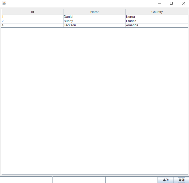Screen dimensions: 189x183
Task: Select the Daniel name cell
Action: click(94, 17)
